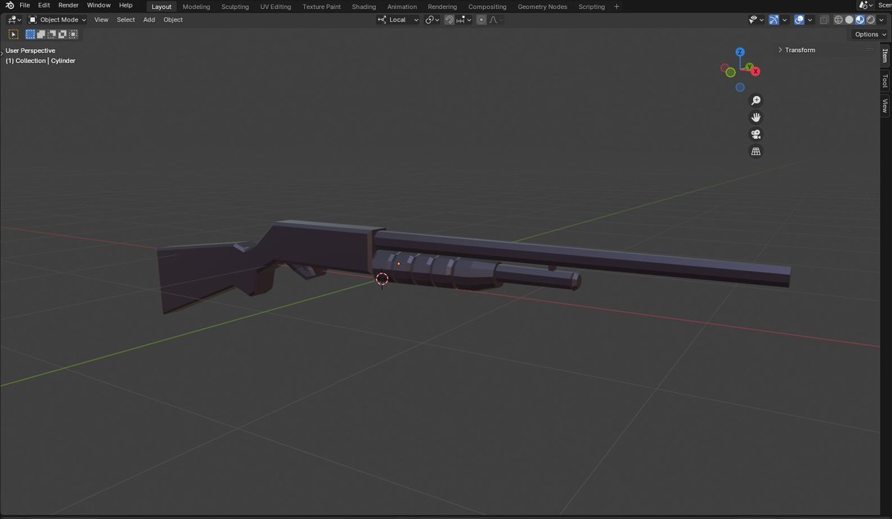892x519 pixels.
Task: Select the Tweak select tool icon
Action: (x=14, y=34)
